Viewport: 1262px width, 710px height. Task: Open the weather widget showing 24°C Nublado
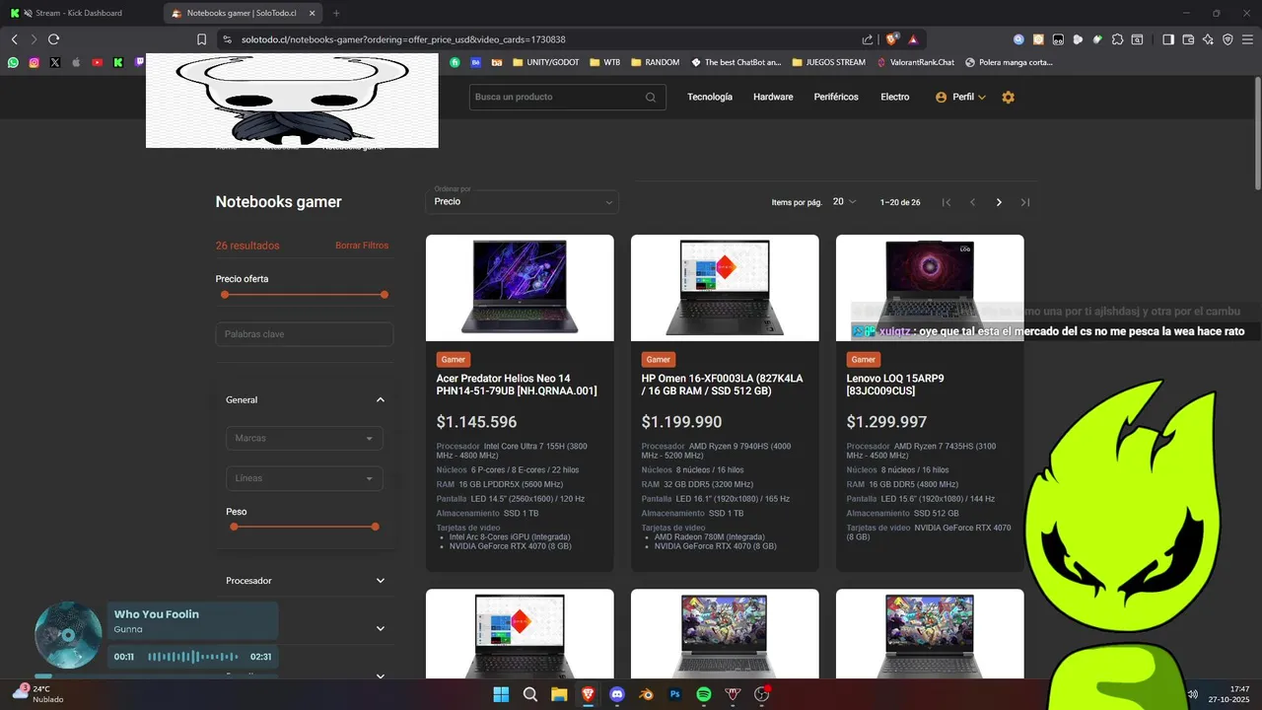[x=37, y=694]
